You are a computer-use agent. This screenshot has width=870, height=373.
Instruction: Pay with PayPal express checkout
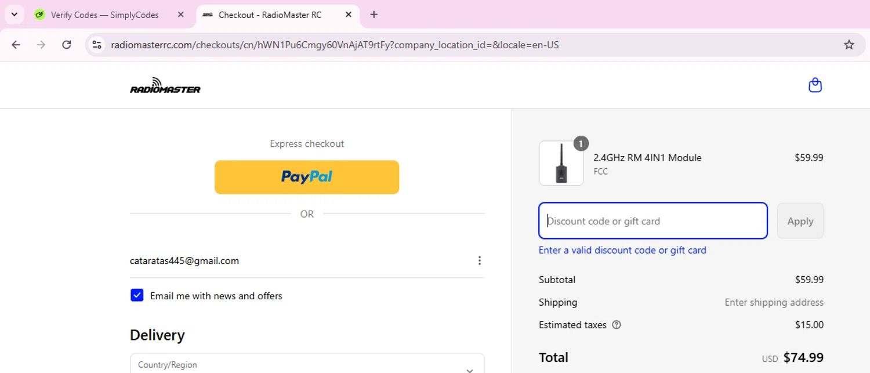coord(307,177)
